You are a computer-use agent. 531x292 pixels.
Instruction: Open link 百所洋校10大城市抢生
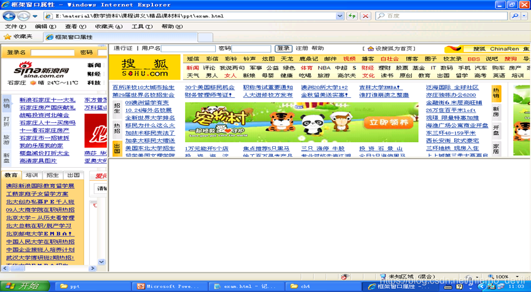tap(144, 87)
